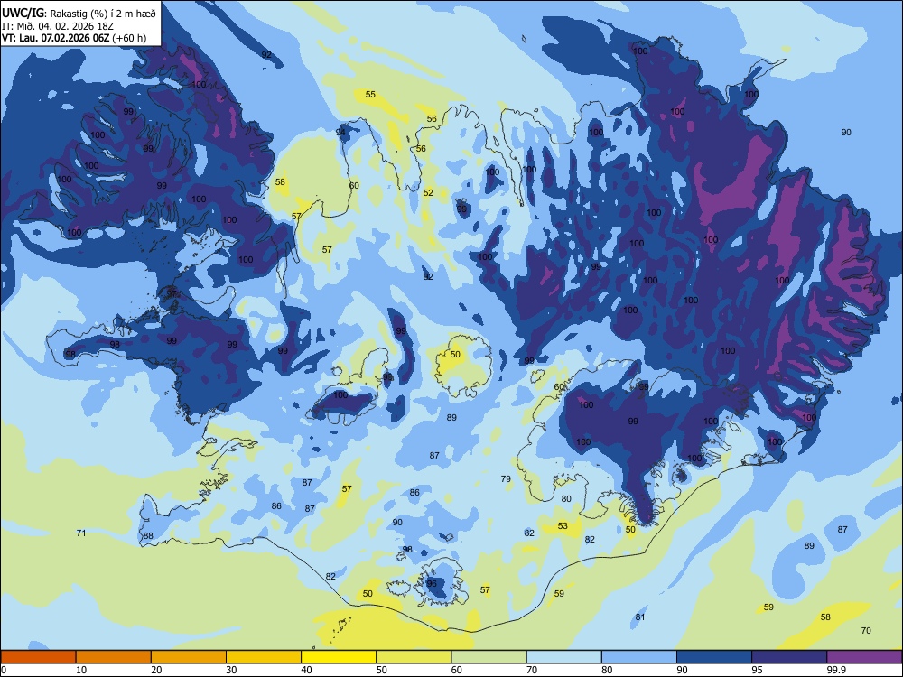Viewport: 903px width, 677px height.
Task: Click the legend tick label '40'
Action: [306, 670]
